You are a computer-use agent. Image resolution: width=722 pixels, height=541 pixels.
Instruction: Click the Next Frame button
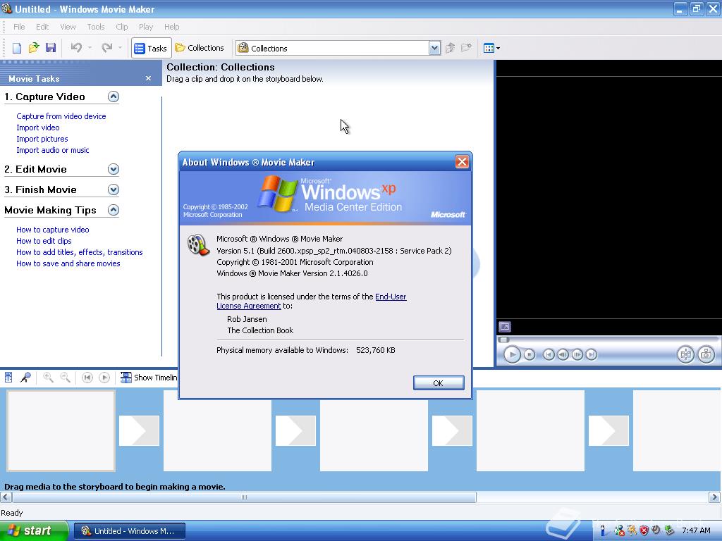click(x=577, y=355)
